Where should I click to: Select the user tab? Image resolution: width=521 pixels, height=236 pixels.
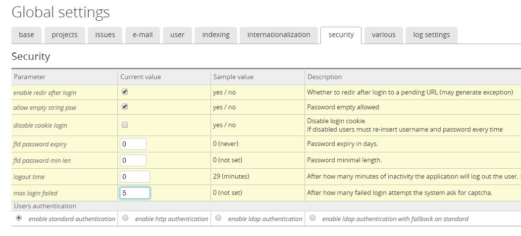coord(177,35)
